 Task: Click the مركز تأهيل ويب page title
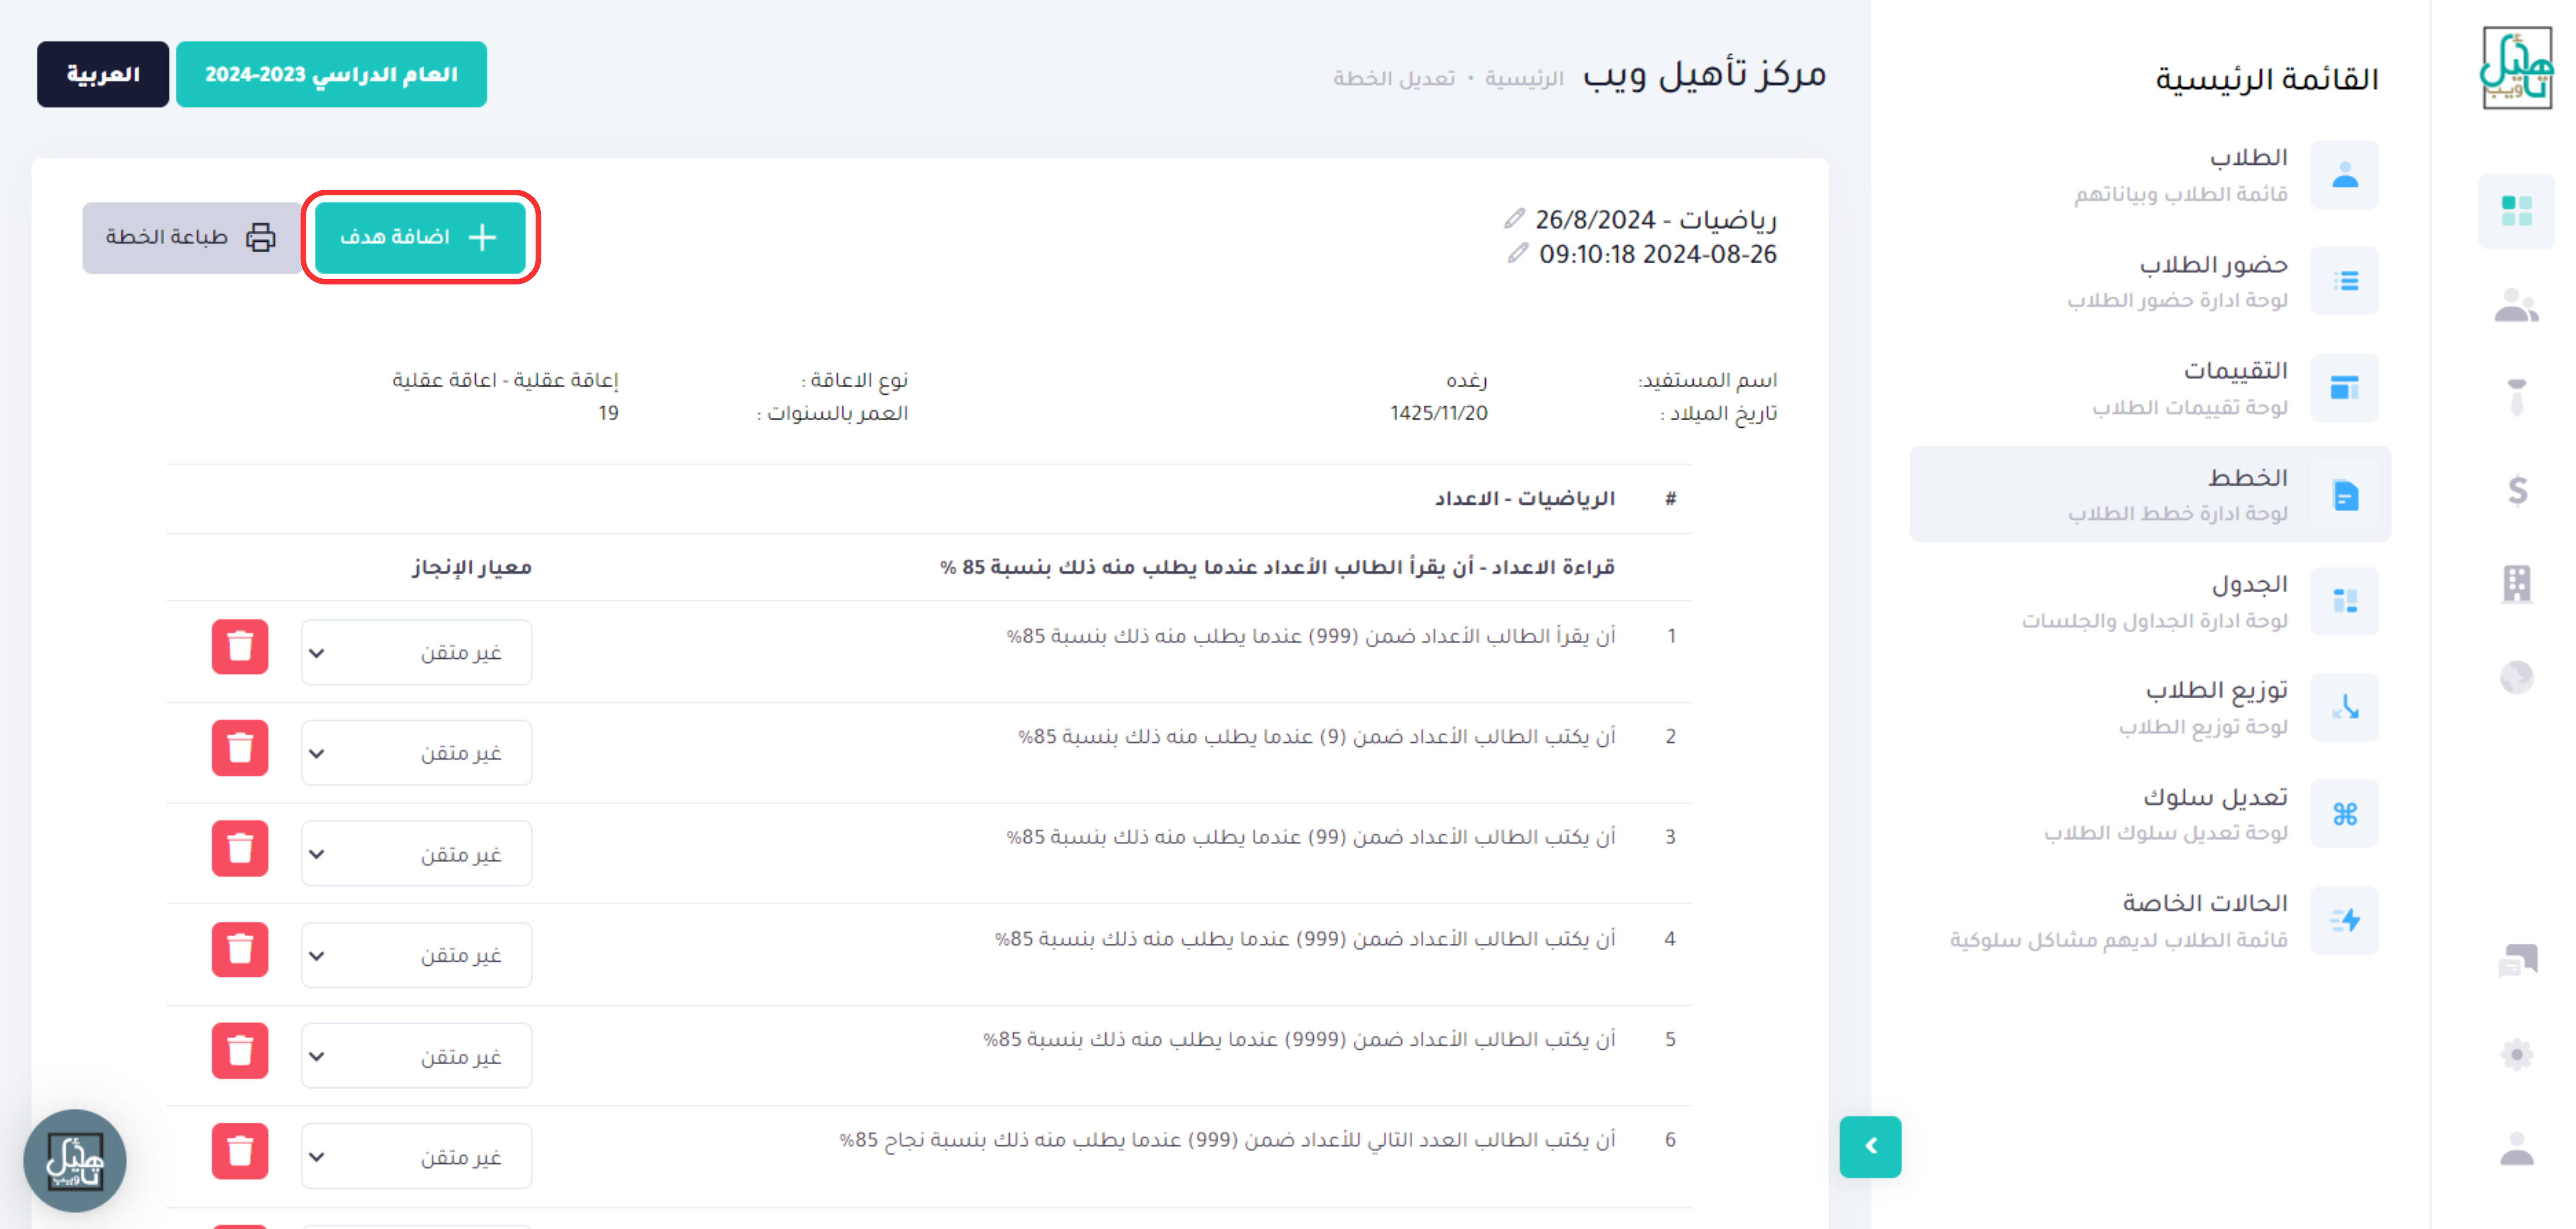pos(1704,74)
